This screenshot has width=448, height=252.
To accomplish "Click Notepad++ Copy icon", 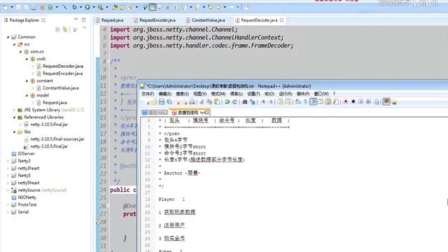I will point(209,101).
